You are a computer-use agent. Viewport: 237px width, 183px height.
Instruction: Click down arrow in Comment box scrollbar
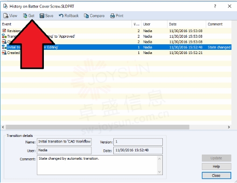point(160,172)
